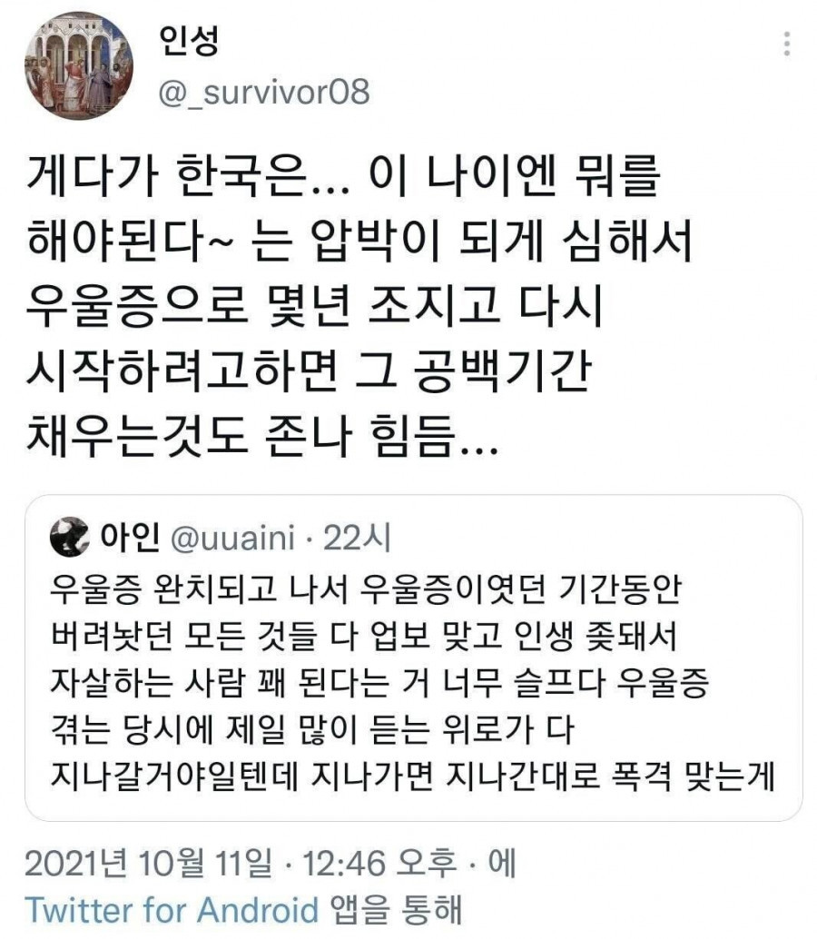The width and height of the screenshot is (817, 939).
Task: Select the main tweet text starting 게다가 한국은
Action: coord(359,305)
